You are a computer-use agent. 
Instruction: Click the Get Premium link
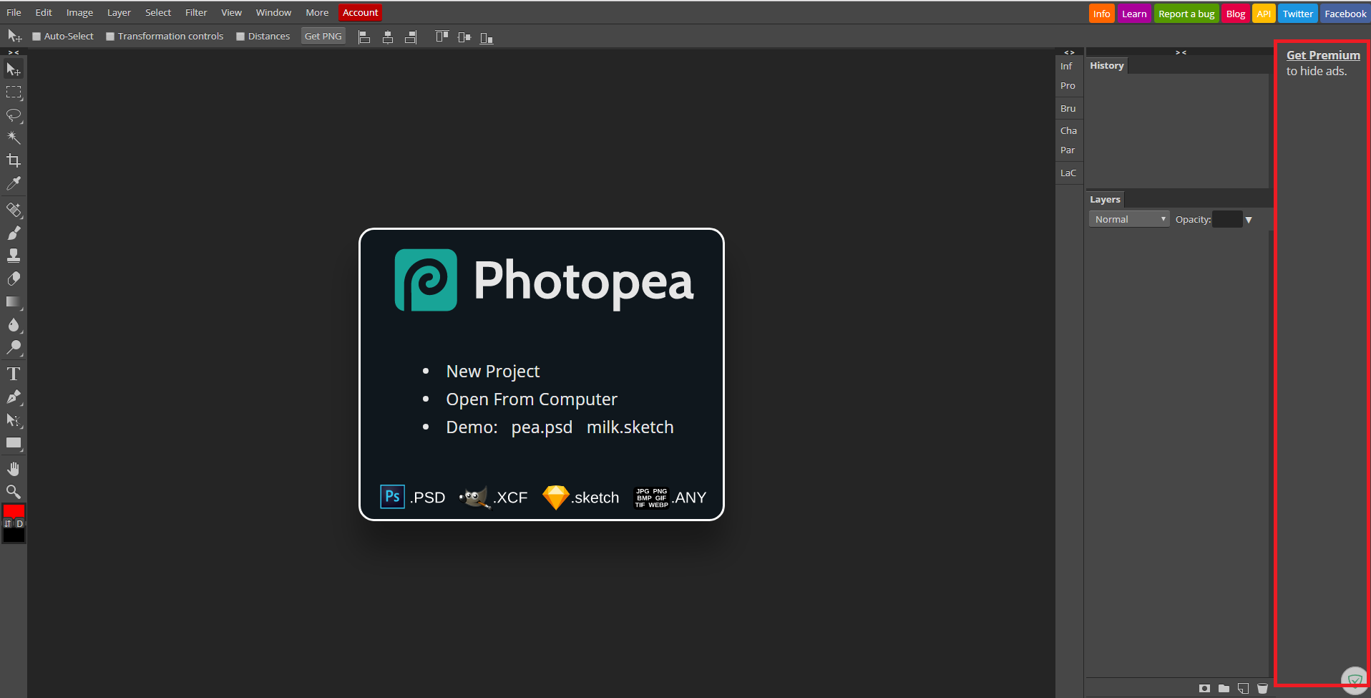click(1323, 55)
